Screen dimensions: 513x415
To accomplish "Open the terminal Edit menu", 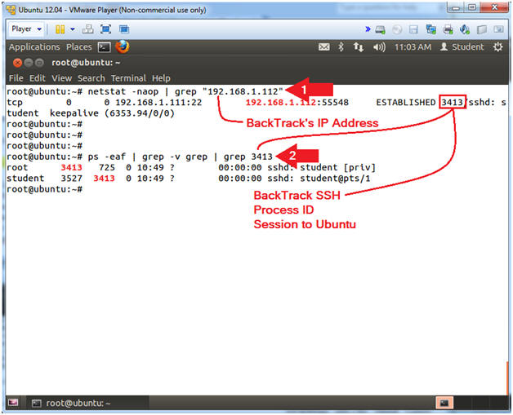I will [x=38, y=78].
